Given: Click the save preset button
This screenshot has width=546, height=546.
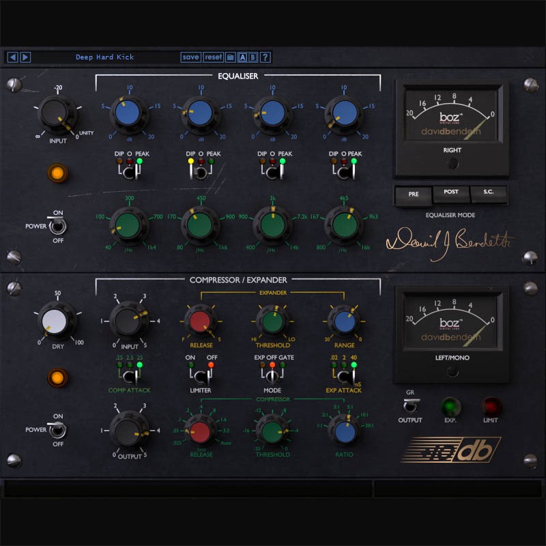Looking at the screenshot, I should (191, 57).
